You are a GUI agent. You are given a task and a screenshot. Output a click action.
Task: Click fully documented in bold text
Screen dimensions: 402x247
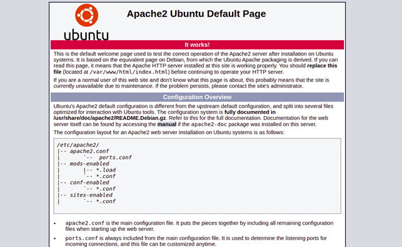250,112
